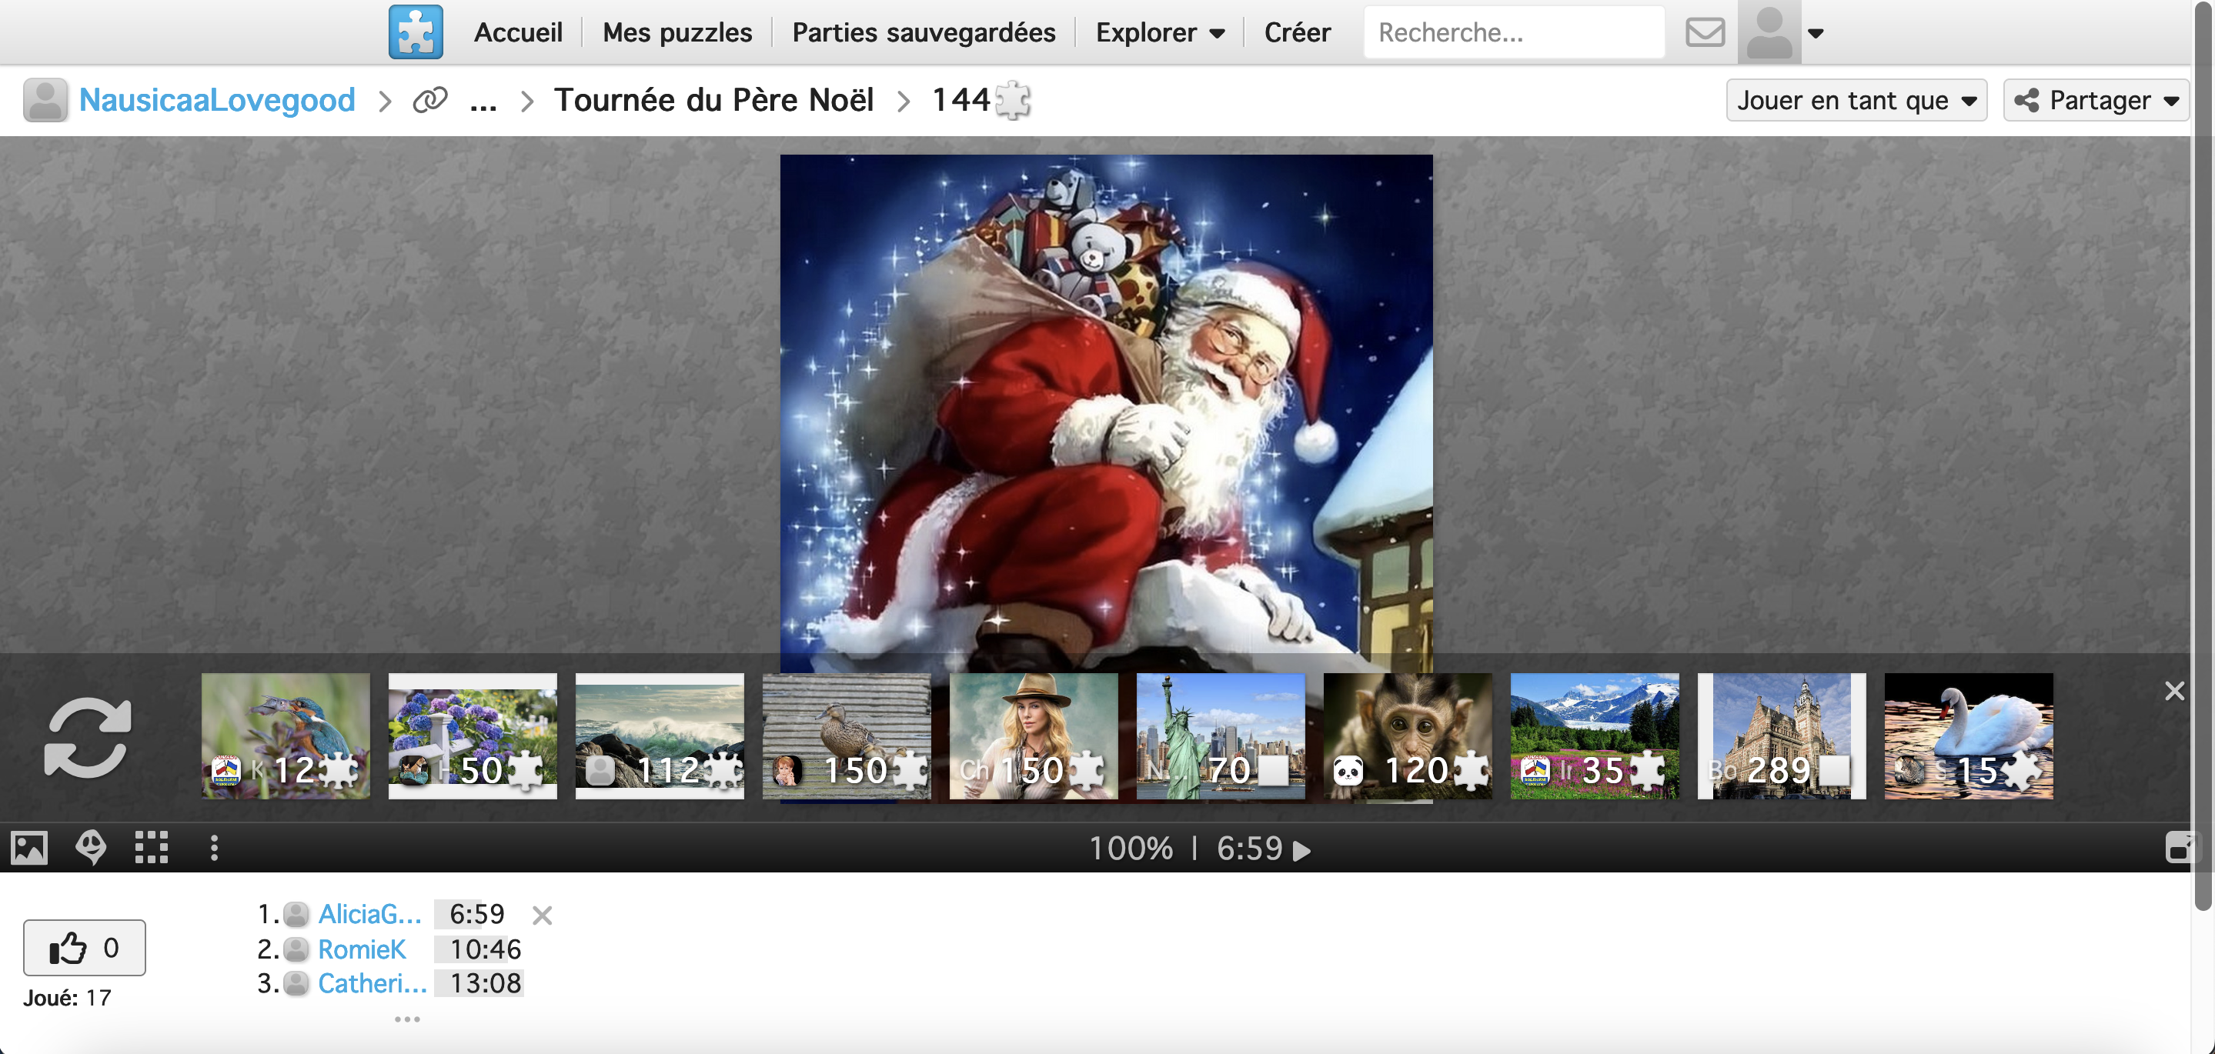Toggle fullscreen mode icon in toolbar

pyautogui.click(x=2180, y=848)
